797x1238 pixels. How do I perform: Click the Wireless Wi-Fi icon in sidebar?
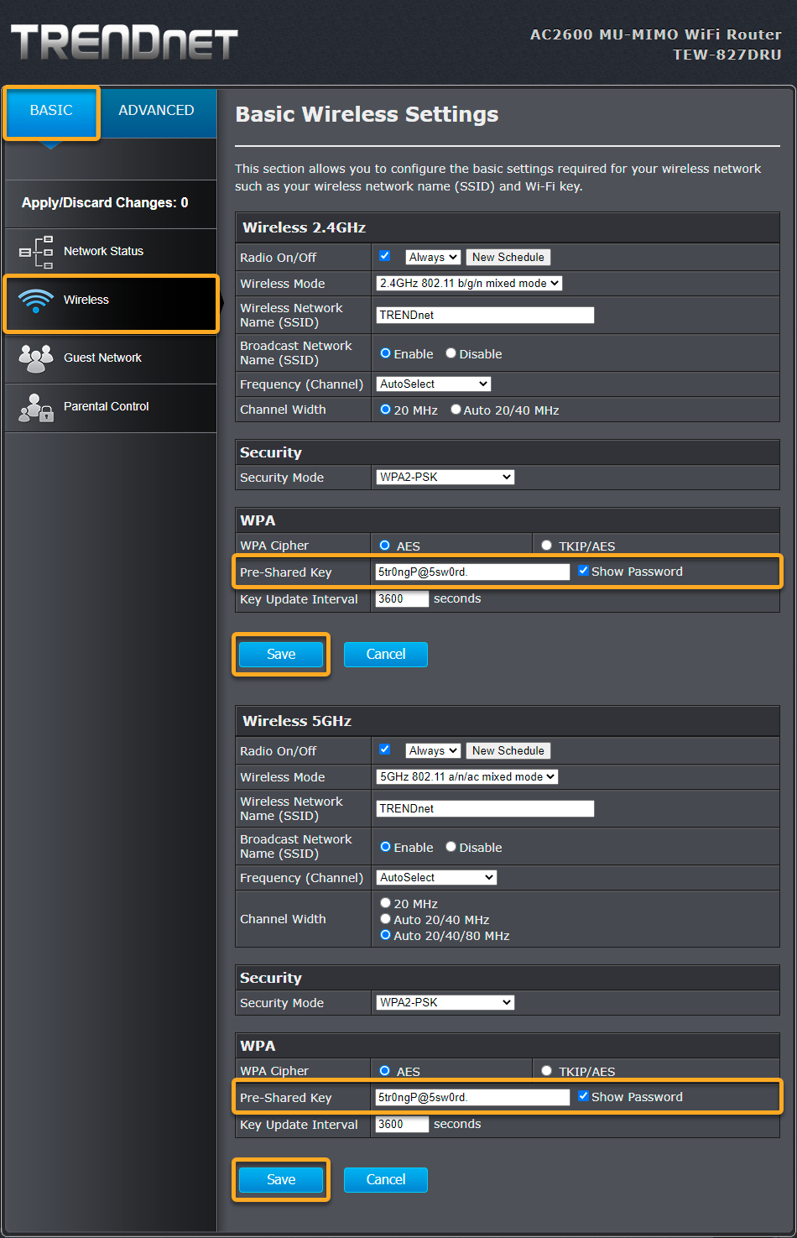(x=36, y=300)
